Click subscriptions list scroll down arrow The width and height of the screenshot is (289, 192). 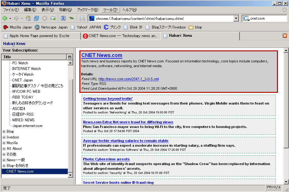click(x=70, y=175)
